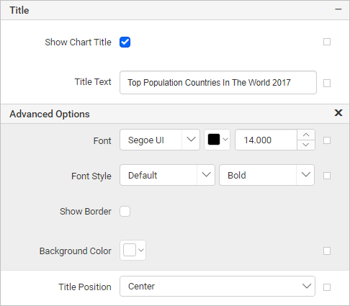
Task: Tick the small square beside Font Style
Action: 327,176
